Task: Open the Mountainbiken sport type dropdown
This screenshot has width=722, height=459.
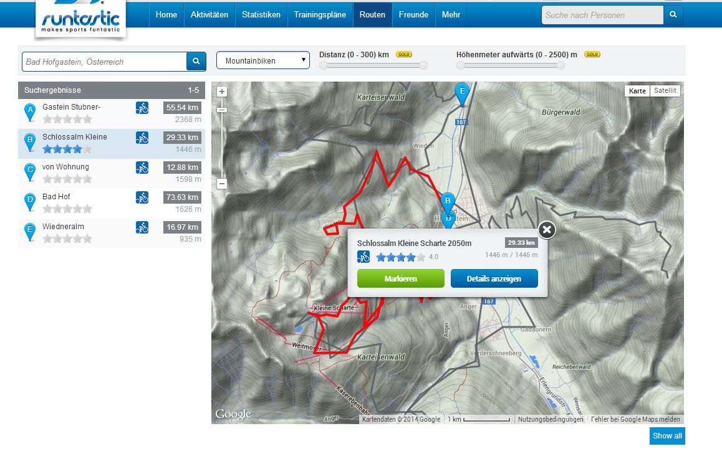Action: (x=262, y=60)
